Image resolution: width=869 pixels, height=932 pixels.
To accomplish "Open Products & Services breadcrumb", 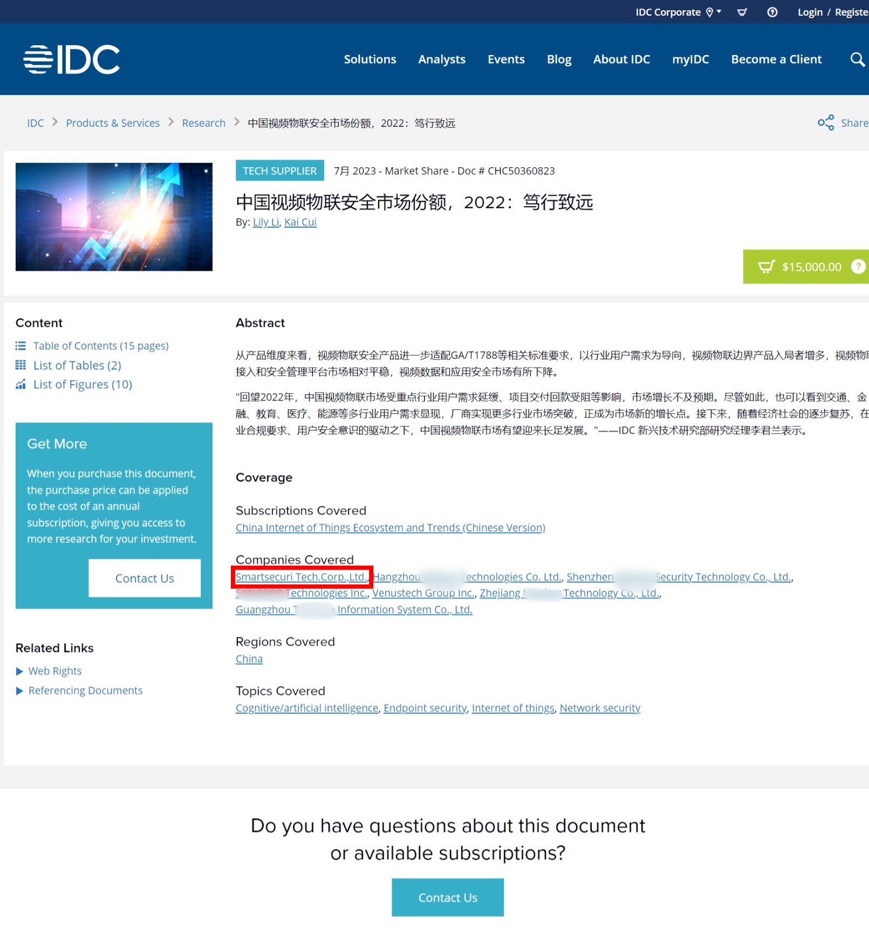I will click(x=113, y=123).
